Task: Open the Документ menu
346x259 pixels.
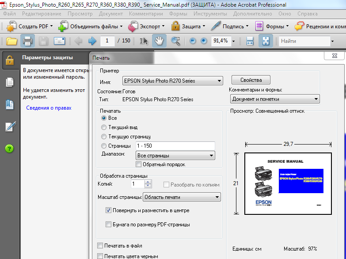Action: 111,14
